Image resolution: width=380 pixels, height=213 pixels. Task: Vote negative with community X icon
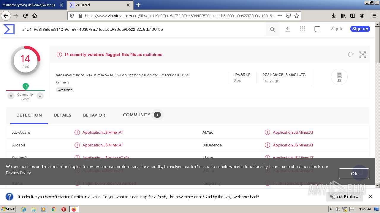click(11, 96)
